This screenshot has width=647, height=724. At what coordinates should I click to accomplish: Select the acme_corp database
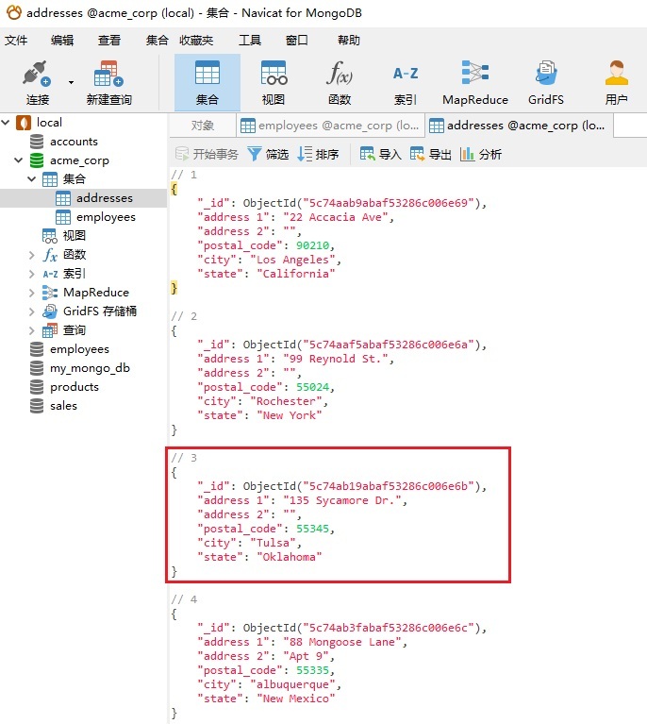pos(79,160)
